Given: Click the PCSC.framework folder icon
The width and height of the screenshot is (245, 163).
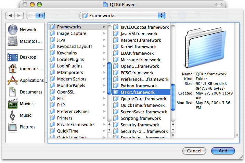Looking at the screenshot, I should 116,73.
